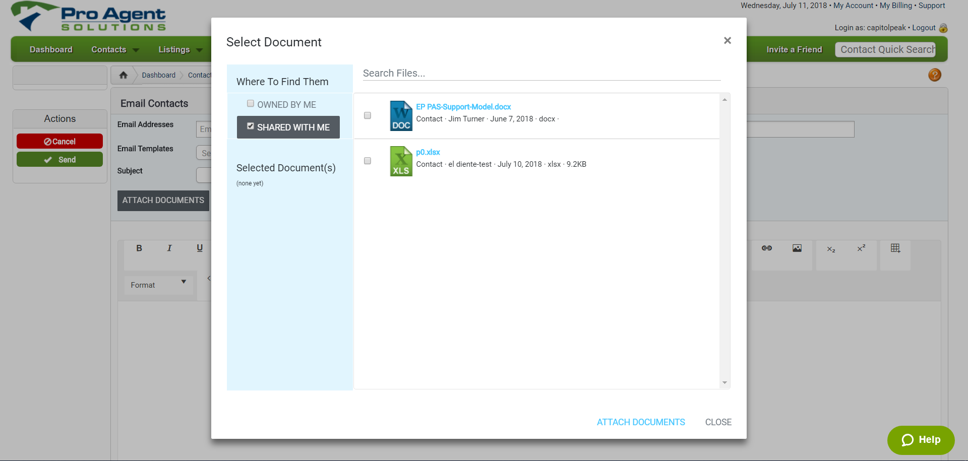This screenshot has width=968, height=461.
Task: Click the Underline formatting icon
Action: tap(200, 248)
